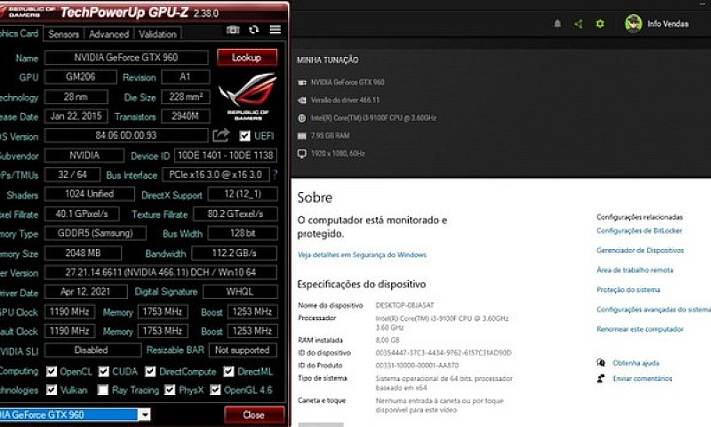Click the BIOS export share icon

coord(220,135)
